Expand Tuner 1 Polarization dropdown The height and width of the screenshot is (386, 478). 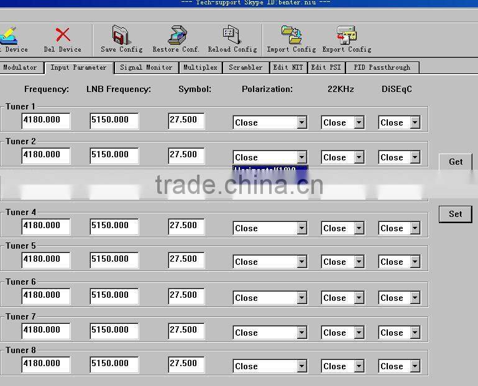(x=301, y=123)
